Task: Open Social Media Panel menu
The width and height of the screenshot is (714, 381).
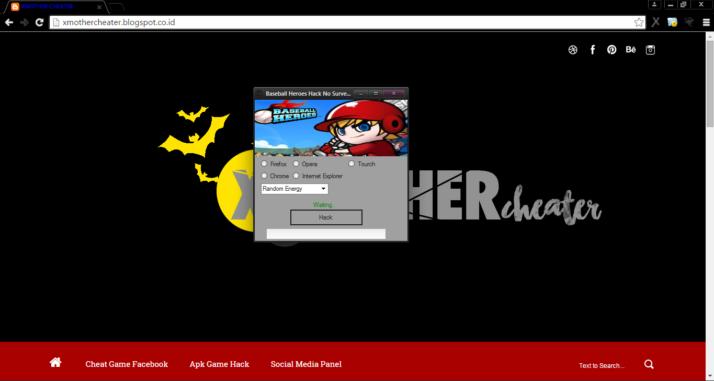Action: point(306,364)
